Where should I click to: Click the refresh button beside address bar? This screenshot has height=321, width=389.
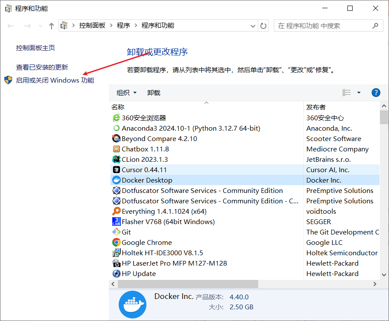263,26
